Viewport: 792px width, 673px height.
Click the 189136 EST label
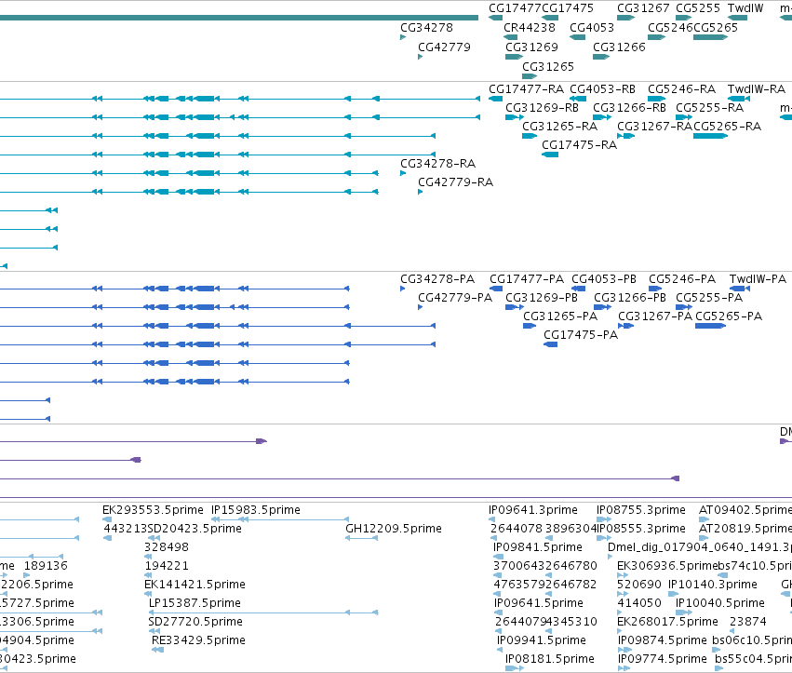pos(46,566)
